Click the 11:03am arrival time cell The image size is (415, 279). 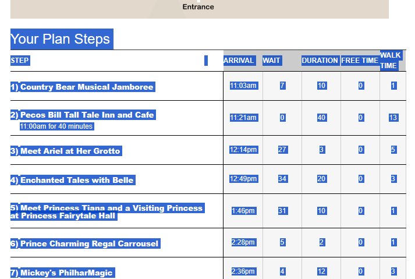243,86
